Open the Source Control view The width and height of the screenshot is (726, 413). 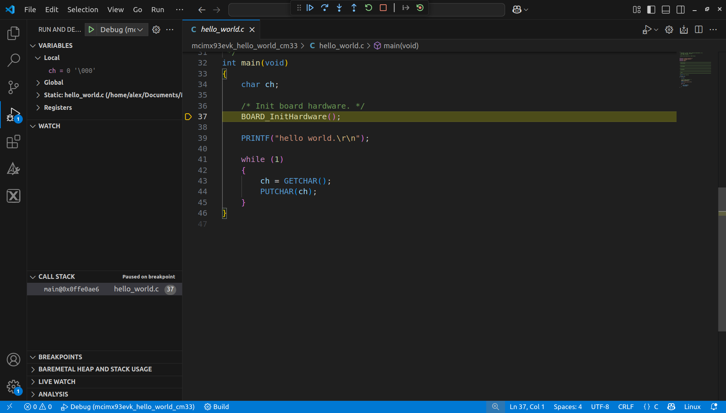[13, 87]
